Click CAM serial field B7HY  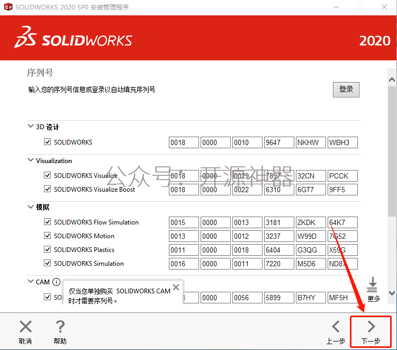[311, 298]
